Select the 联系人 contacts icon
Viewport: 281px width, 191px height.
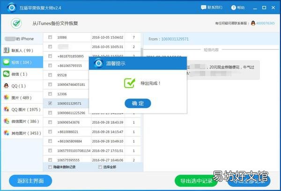(6, 50)
